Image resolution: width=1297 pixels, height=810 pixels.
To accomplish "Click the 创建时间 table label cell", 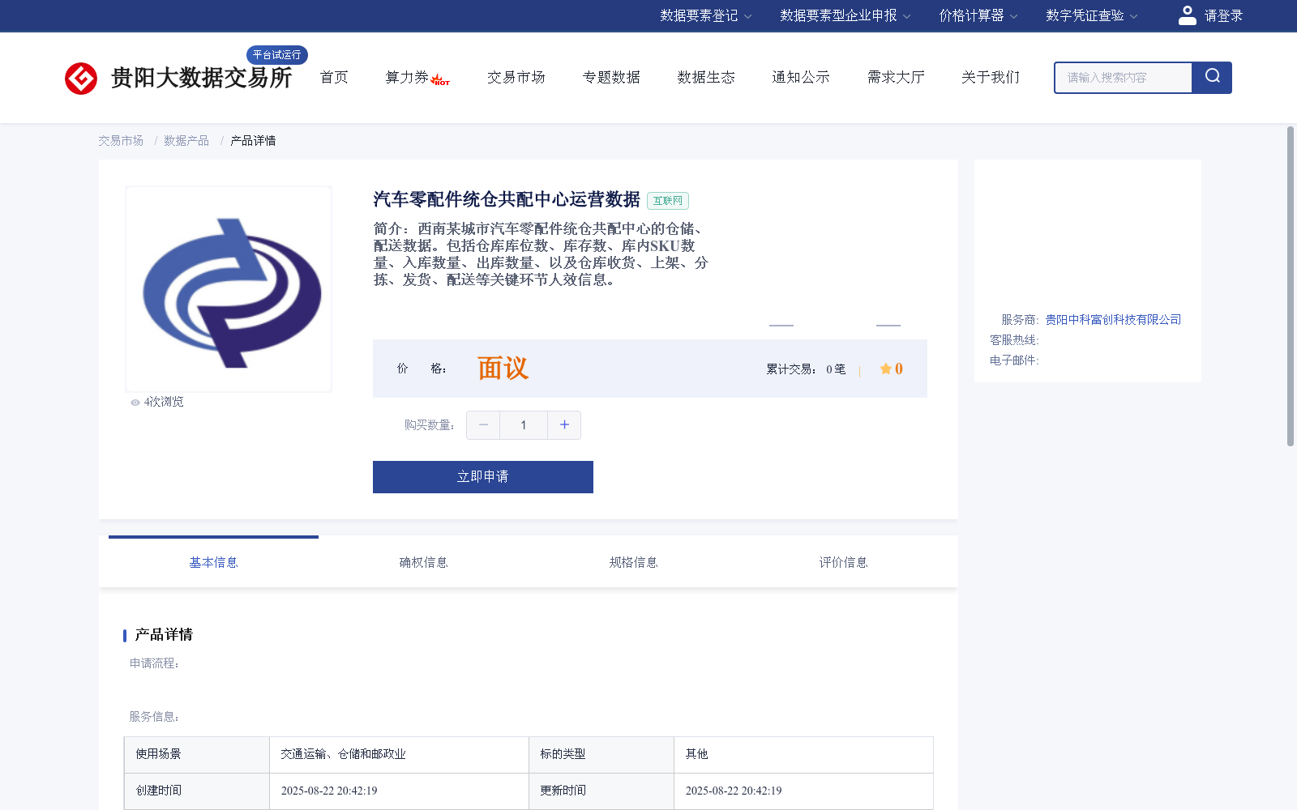I will pos(197,791).
